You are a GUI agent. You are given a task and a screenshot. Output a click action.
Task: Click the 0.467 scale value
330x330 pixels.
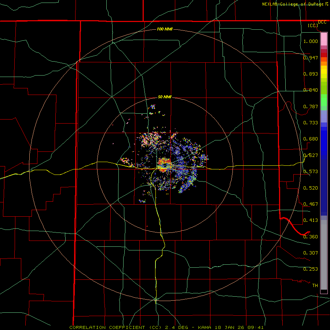(x=311, y=204)
